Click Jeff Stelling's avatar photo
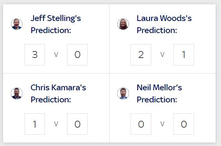The width and height of the screenshot is (221, 146). 17,24
